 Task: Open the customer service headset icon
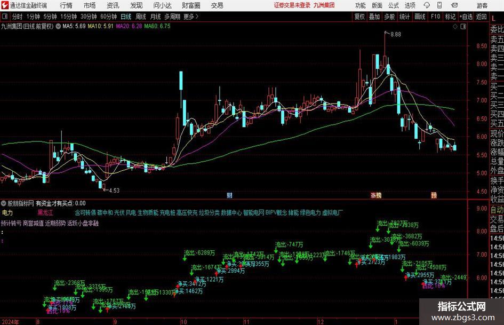click(427, 5)
